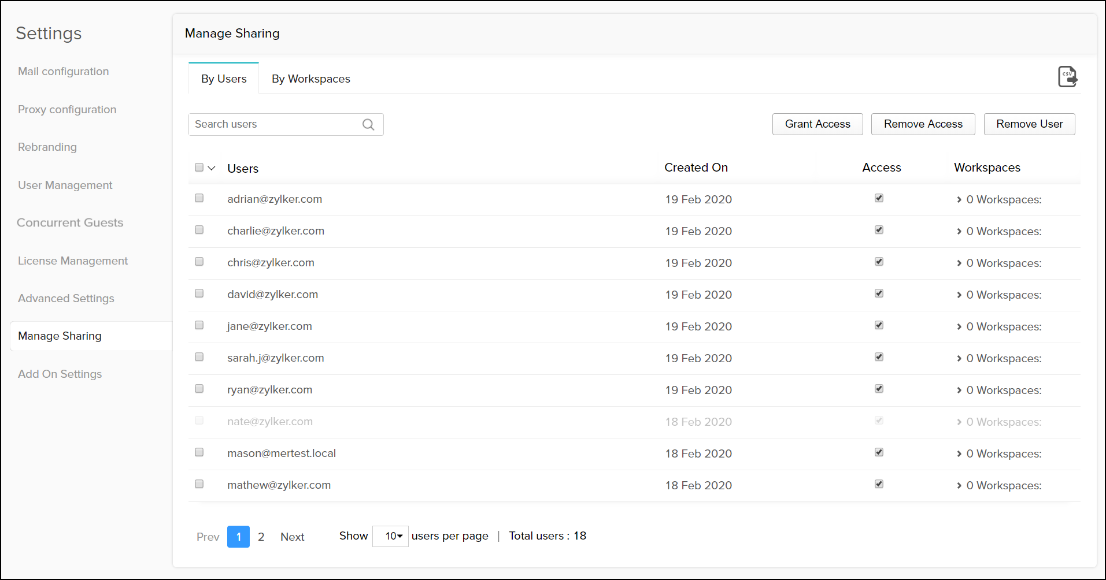1106x580 pixels.
Task: Click the current page 1 button
Action: coord(238,537)
